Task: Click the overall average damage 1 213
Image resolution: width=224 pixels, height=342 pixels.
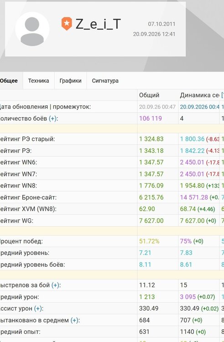Action: click(147, 297)
